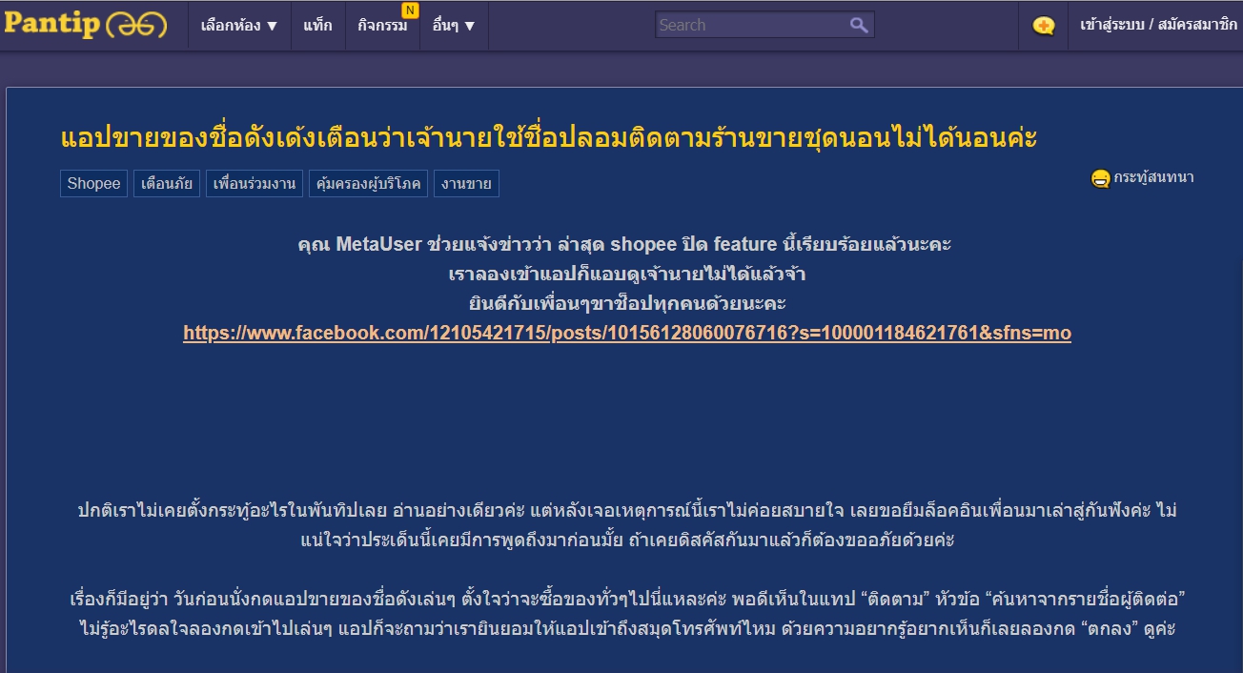The height and width of the screenshot is (673, 1243).
Task: Expand the เลือกห้อง dropdown
Action: click(239, 26)
